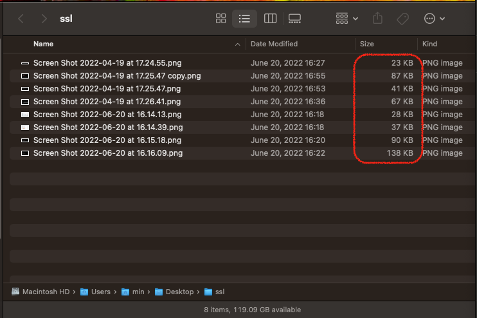Click the date June 20, 2022 16:22
Viewport: 477px width, 318px height.
pos(288,153)
